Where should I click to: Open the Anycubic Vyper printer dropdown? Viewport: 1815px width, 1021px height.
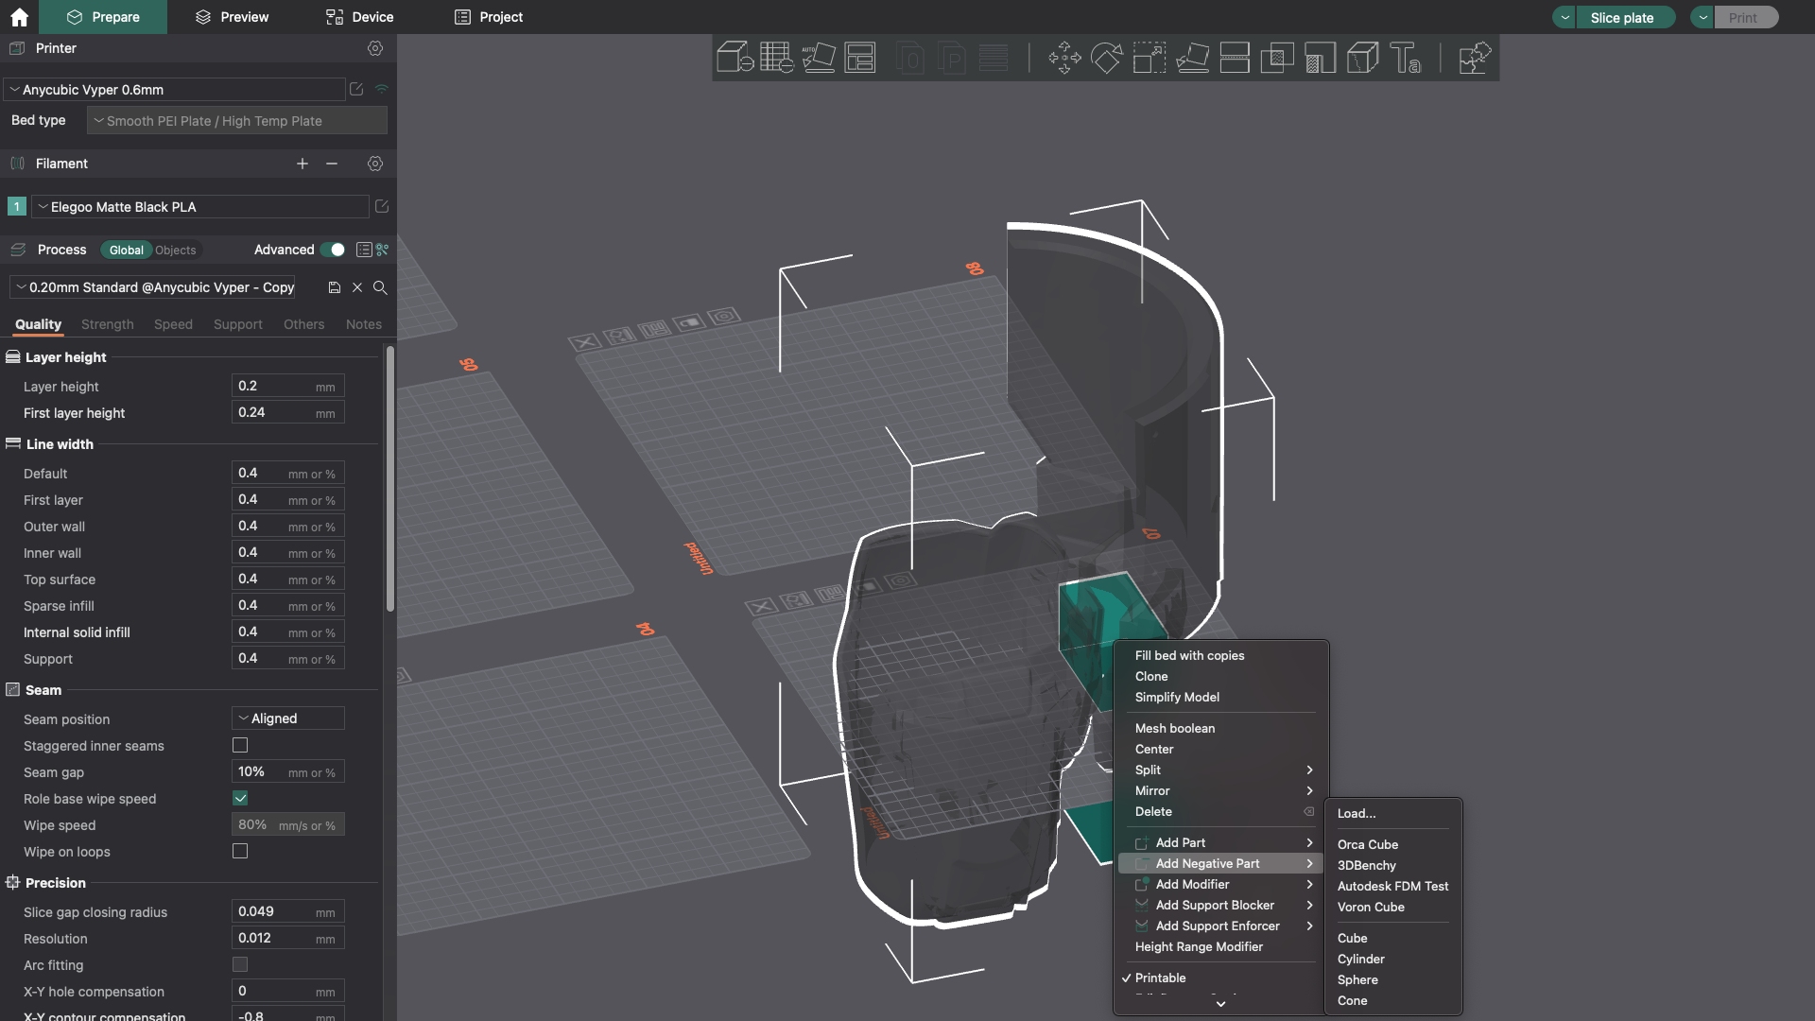coord(175,90)
